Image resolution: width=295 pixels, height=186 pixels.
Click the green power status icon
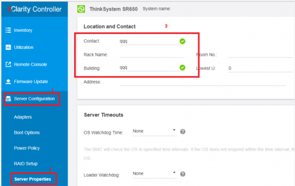(81, 9)
